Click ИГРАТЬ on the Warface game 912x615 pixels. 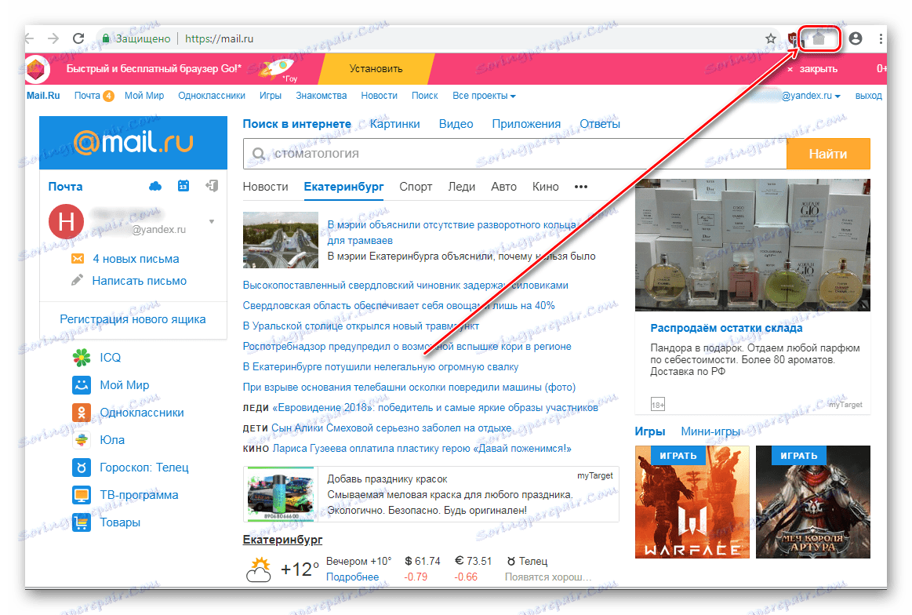(x=678, y=456)
